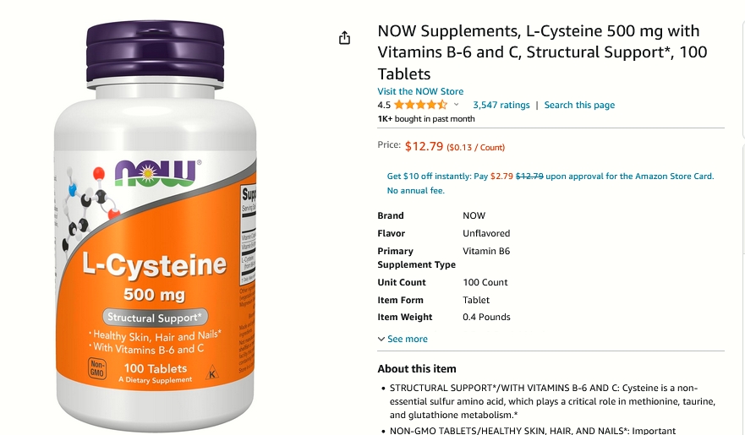
Task: Click the kosher K symbol on the label
Action: pos(212,372)
